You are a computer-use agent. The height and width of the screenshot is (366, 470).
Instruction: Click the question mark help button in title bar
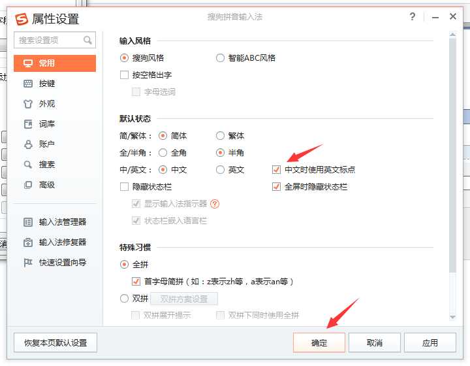[413, 16]
